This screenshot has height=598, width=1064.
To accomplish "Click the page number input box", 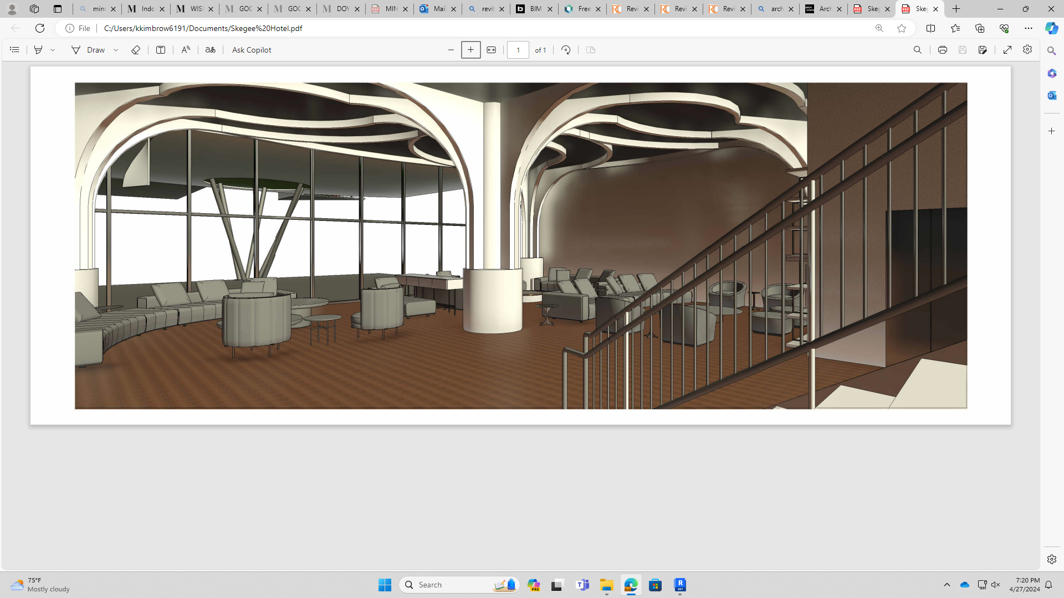I will coord(518,50).
